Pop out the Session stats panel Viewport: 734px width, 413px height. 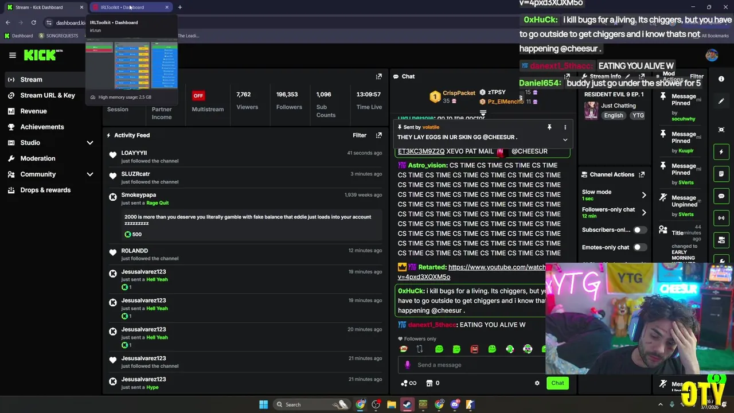[x=378, y=76]
